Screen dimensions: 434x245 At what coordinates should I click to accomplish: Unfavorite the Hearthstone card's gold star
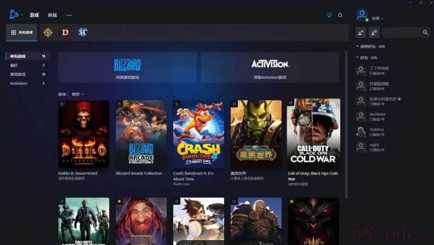pyautogui.click(x=119, y=201)
